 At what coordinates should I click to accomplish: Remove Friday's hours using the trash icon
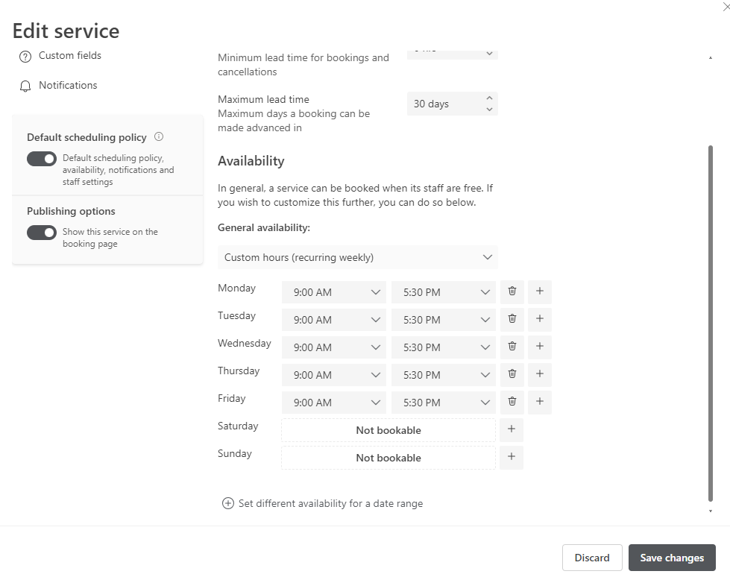pos(512,402)
